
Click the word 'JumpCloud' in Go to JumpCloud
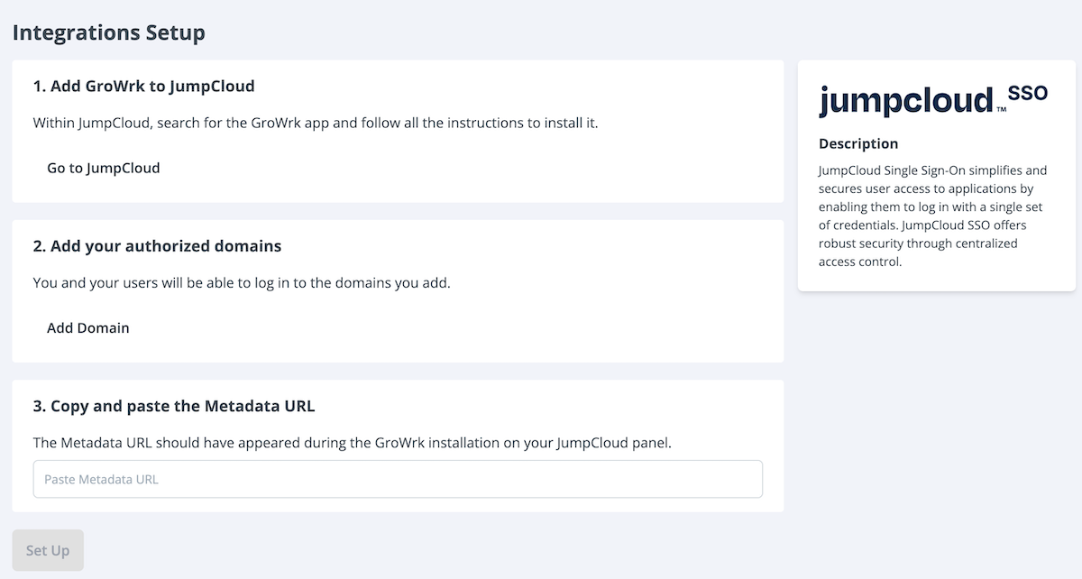pos(123,168)
